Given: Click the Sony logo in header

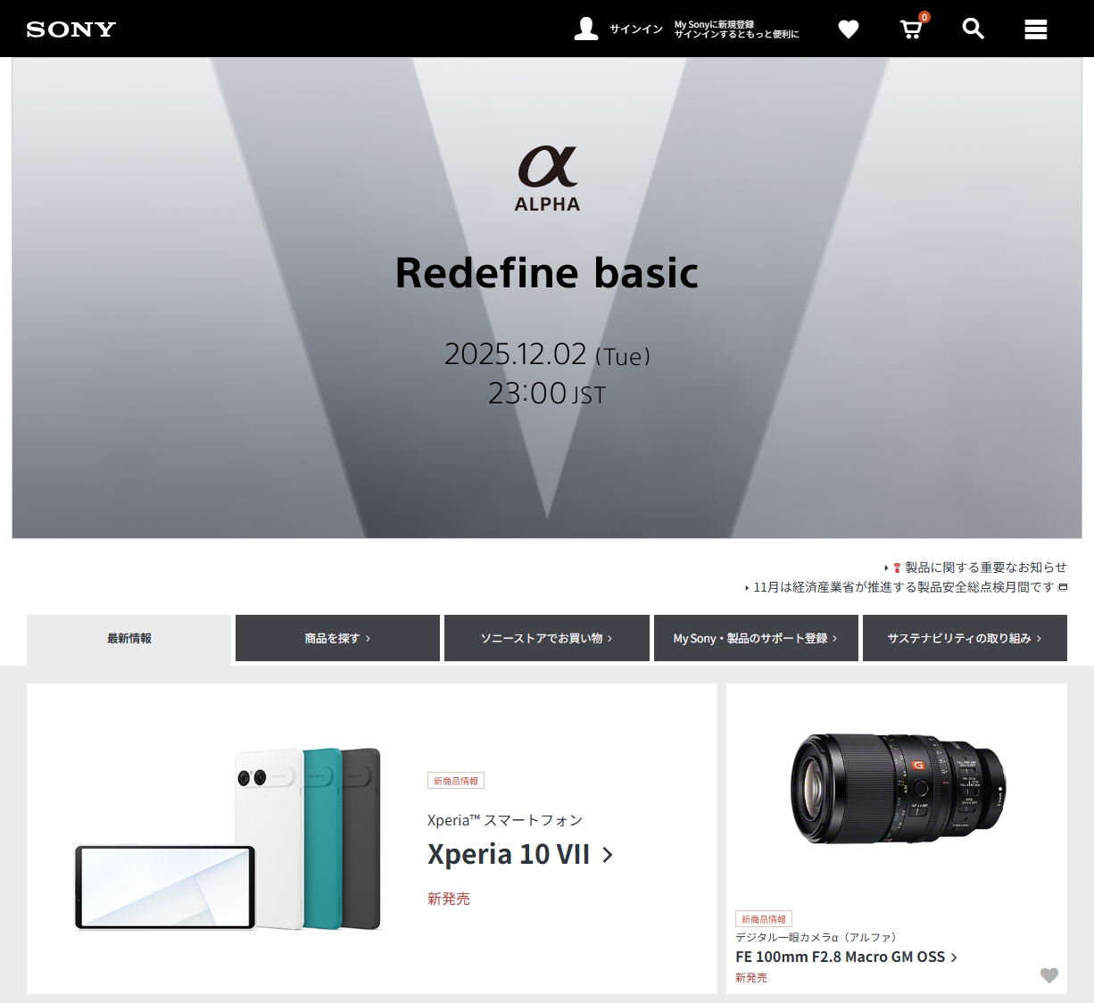Looking at the screenshot, I should pos(71,29).
